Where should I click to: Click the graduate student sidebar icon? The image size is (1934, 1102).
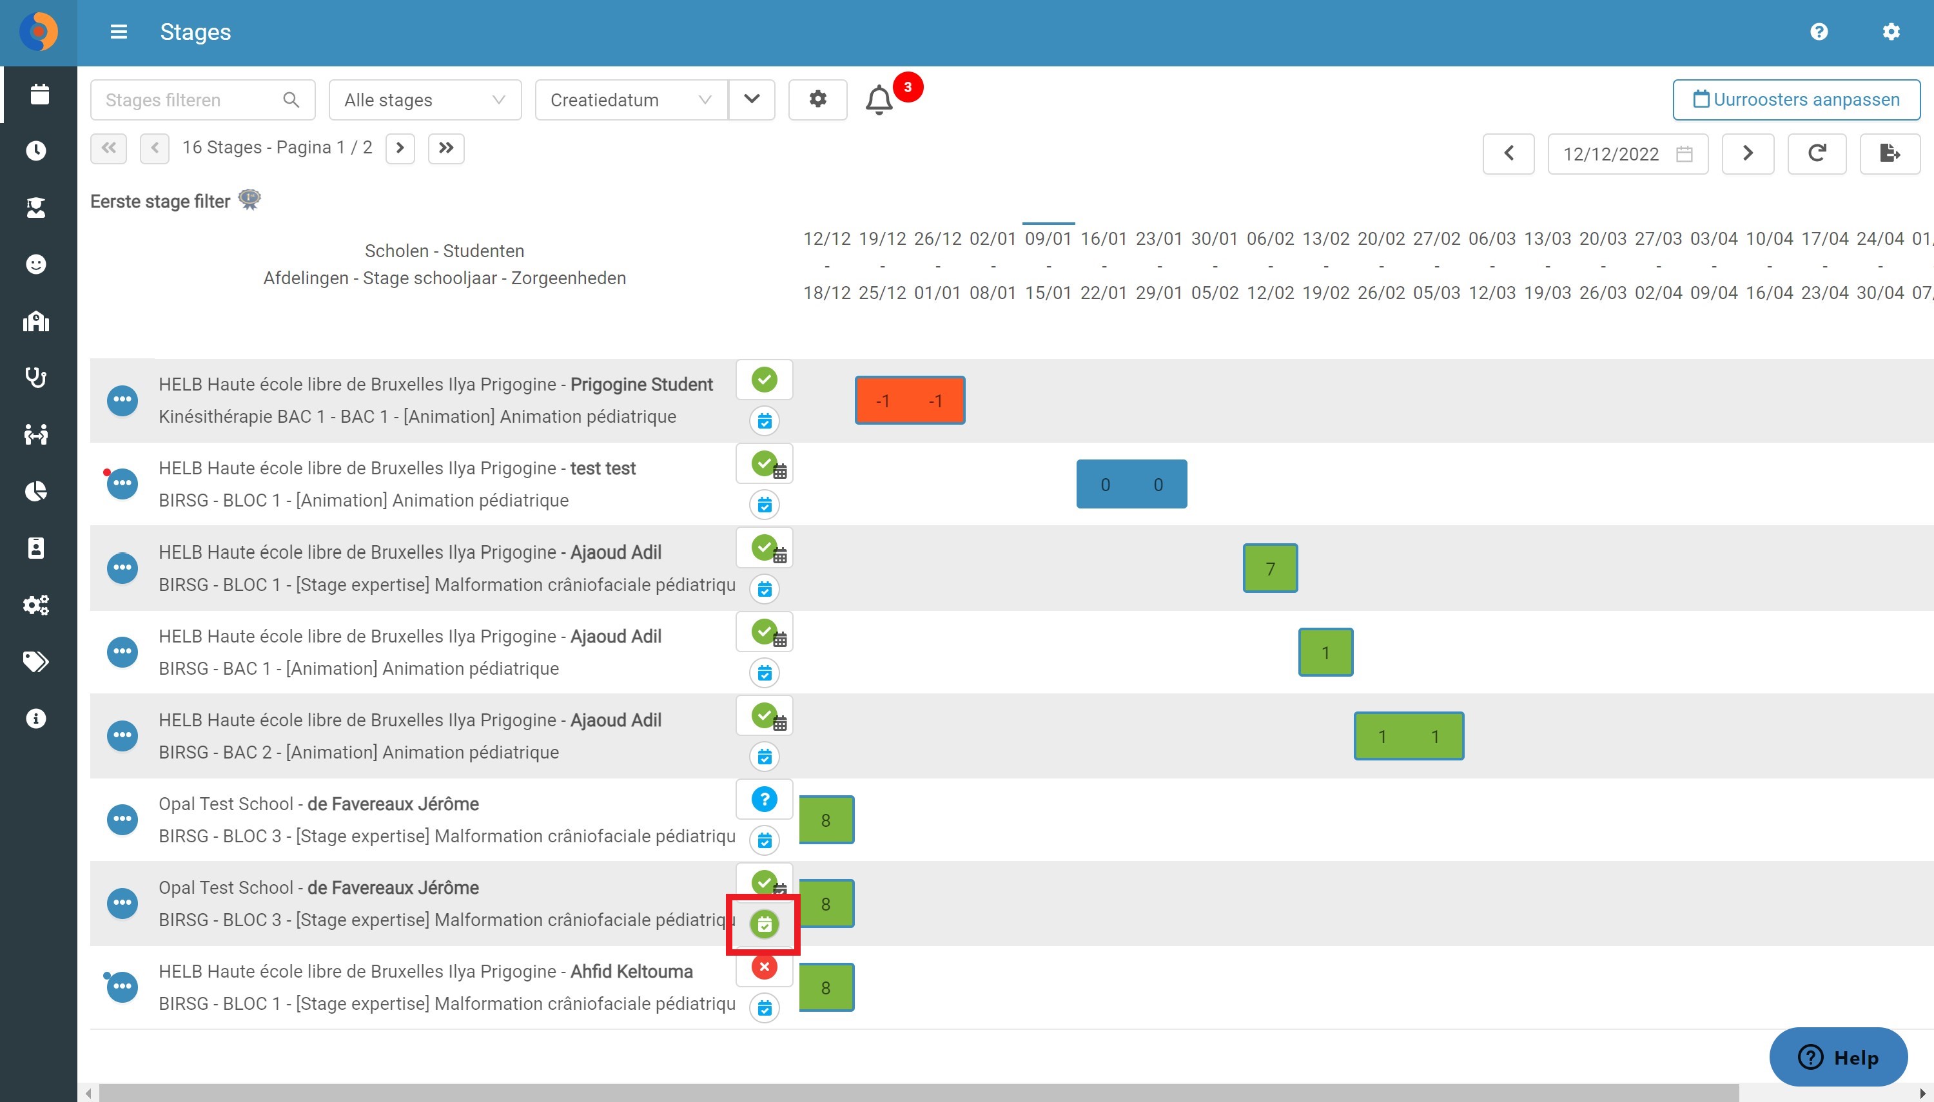[35, 208]
